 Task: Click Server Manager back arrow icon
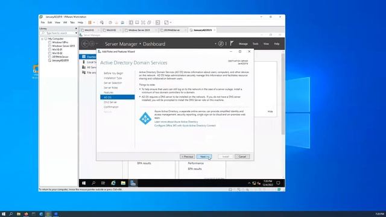click(85, 44)
